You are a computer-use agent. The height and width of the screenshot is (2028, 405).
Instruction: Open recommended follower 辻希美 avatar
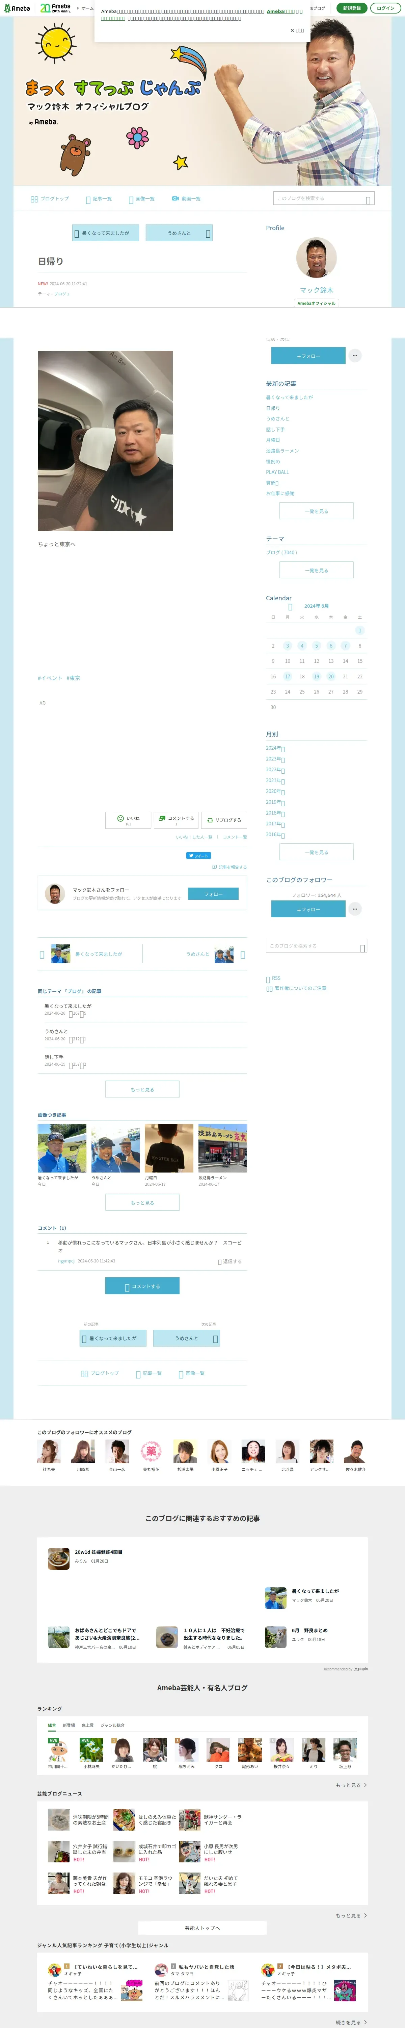click(49, 1451)
